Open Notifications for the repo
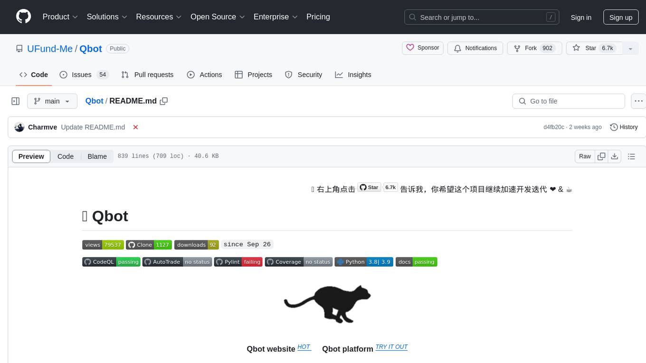This screenshot has width=646, height=363. (x=475, y=48)
